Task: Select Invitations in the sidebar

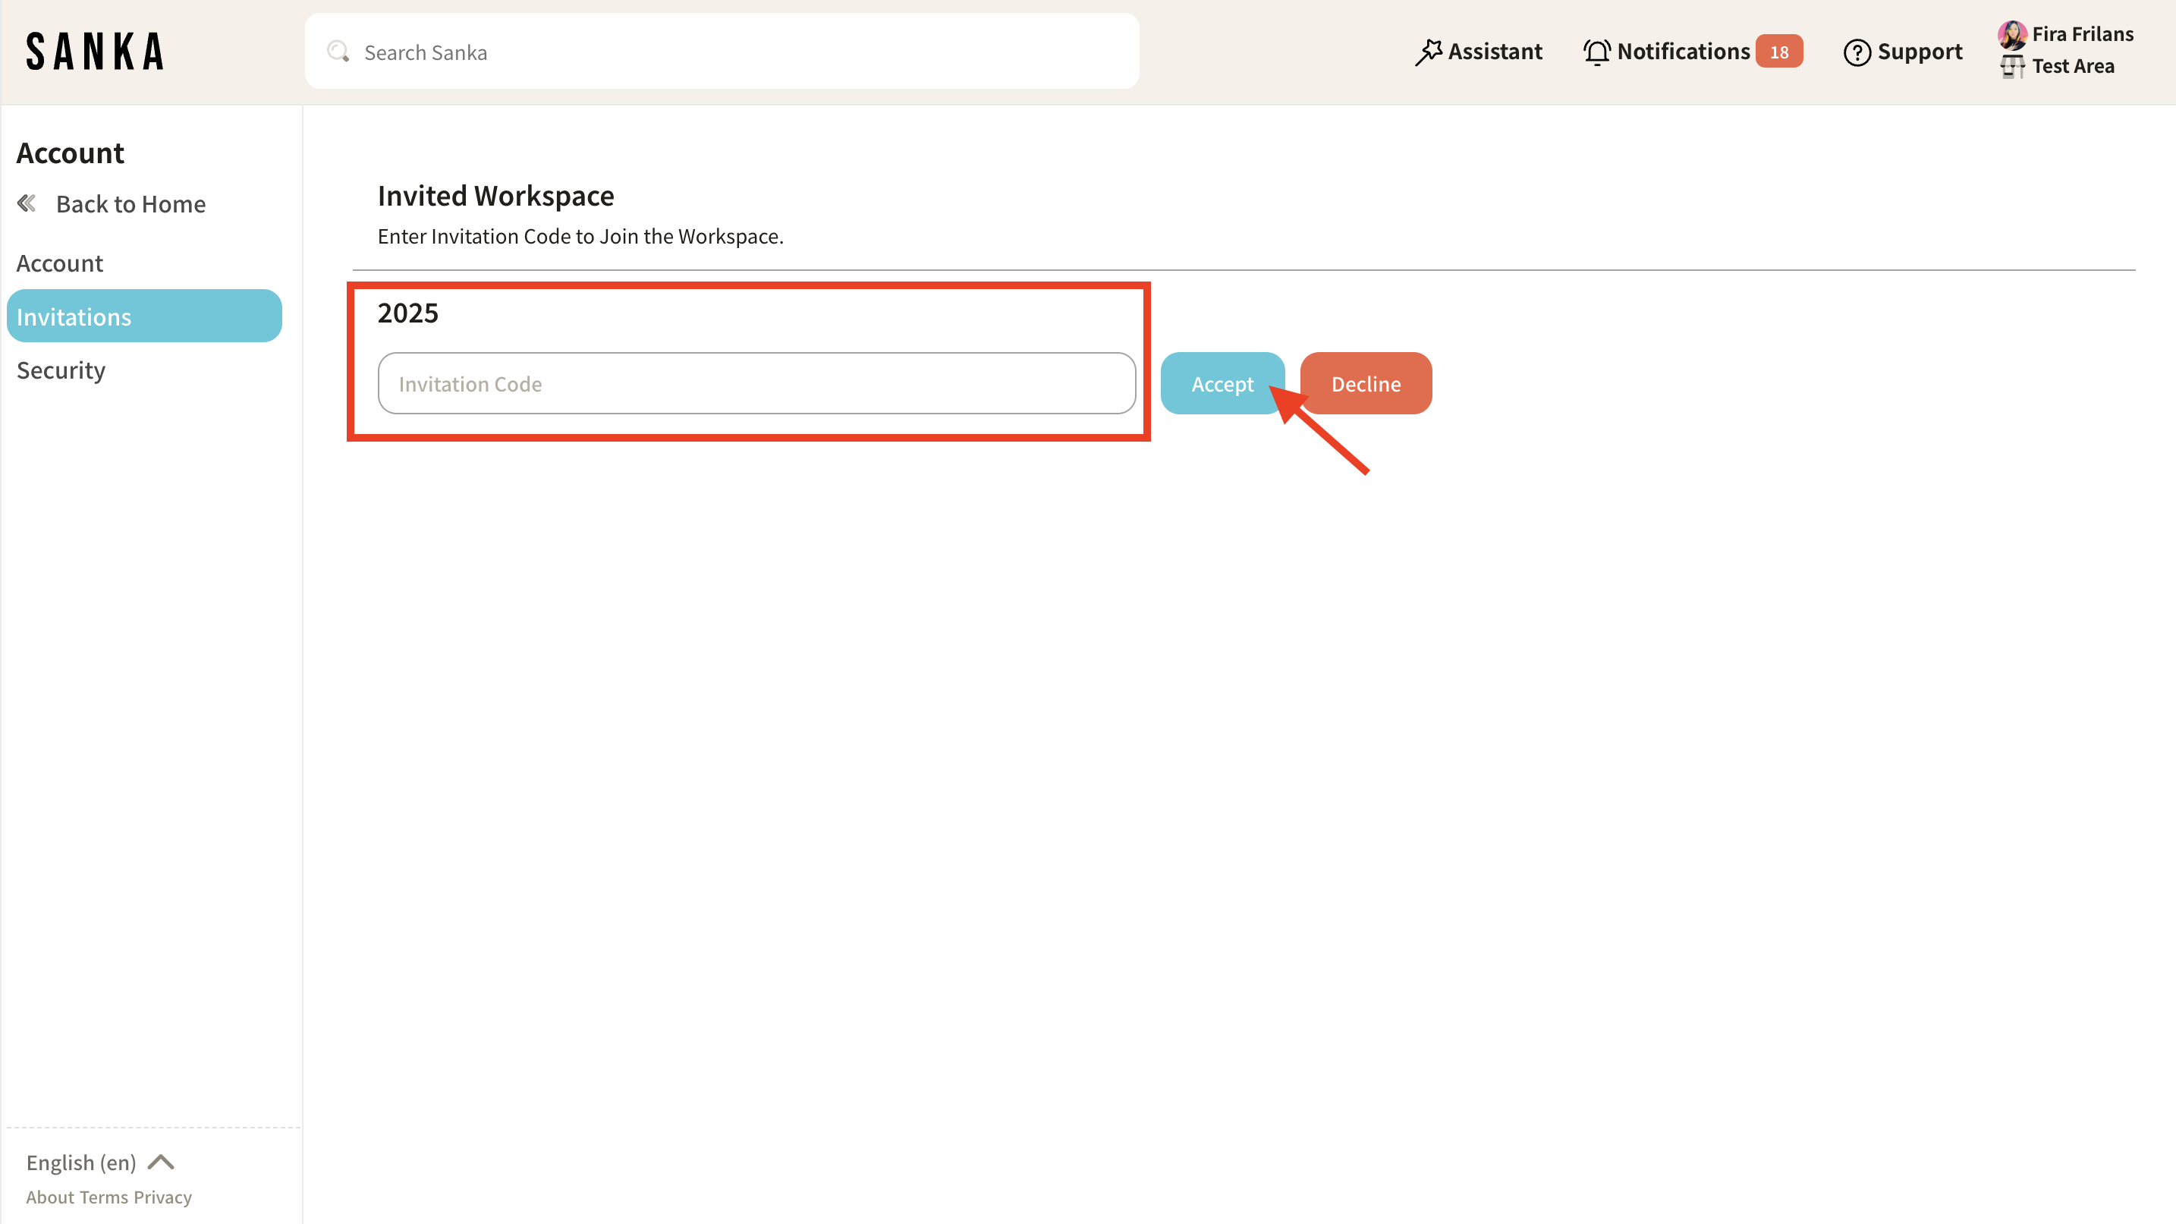Action: pos(143,316)
